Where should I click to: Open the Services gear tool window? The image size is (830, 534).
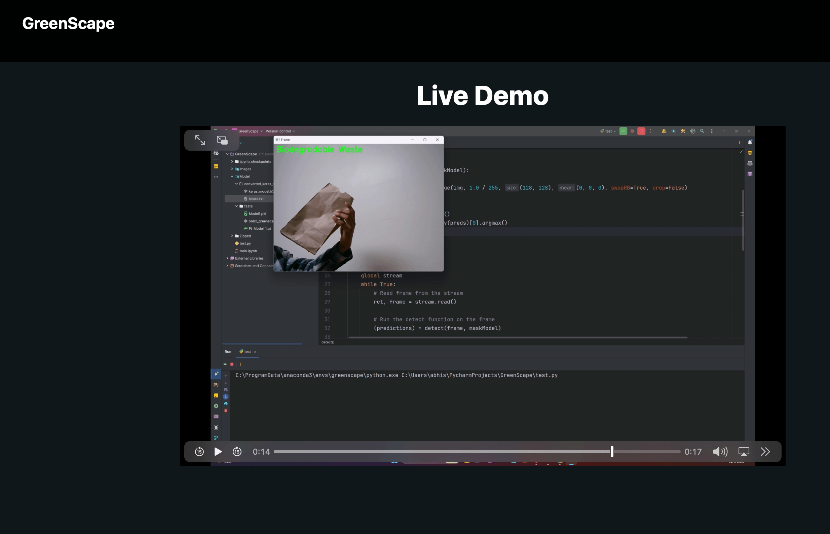216,406
